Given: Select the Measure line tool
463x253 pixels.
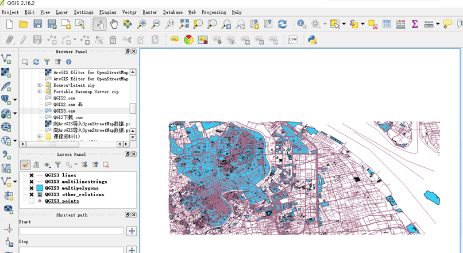Looking at the screenshot, I should [x=429, y=24].
